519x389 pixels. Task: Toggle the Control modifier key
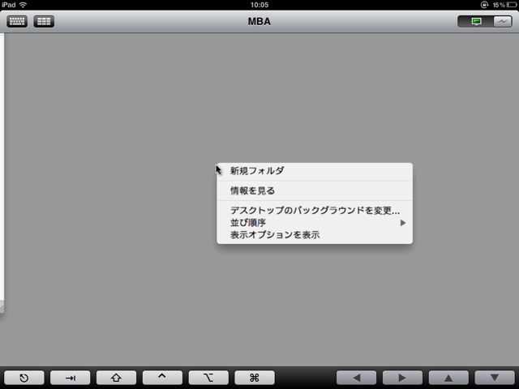(162, 378)
